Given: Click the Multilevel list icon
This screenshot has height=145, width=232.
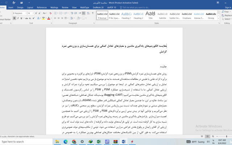Looking at the screenshot, I should pyautogui.click(x=65, y=13).
